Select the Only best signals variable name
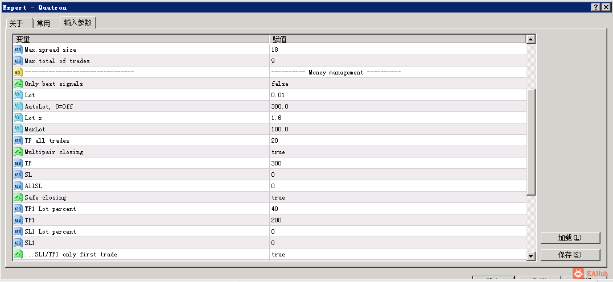613x282 pixels. pyautogui.click(x=54, y=84)
